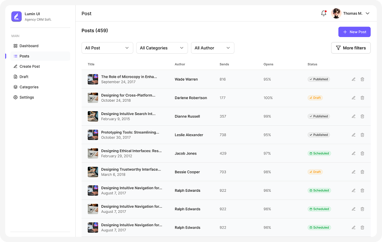Open thumbnail of Role of Microcopy post
The width and height of the screenshot is (382, 242).
(x=93, y=79)
